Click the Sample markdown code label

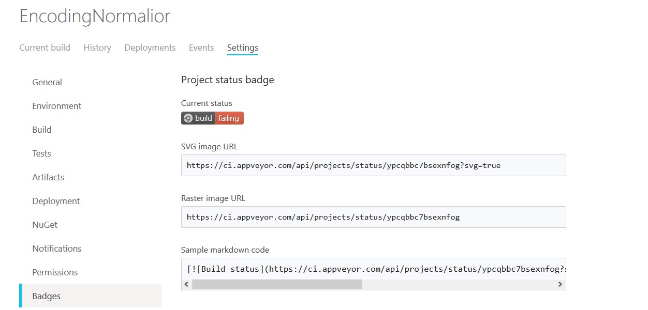225,250
